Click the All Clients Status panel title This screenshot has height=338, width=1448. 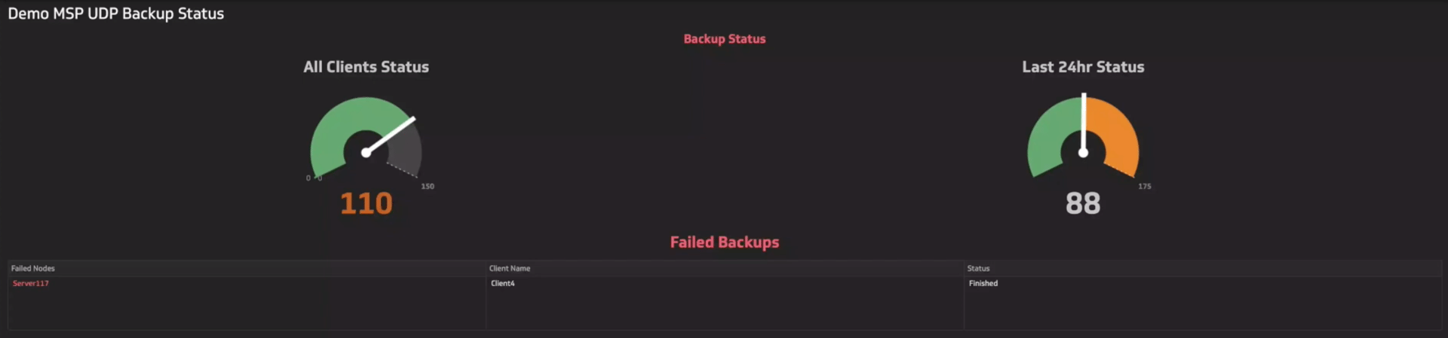click(366, 67)
